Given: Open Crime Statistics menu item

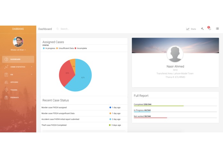Looking at the screenshot, I should 18,67.
